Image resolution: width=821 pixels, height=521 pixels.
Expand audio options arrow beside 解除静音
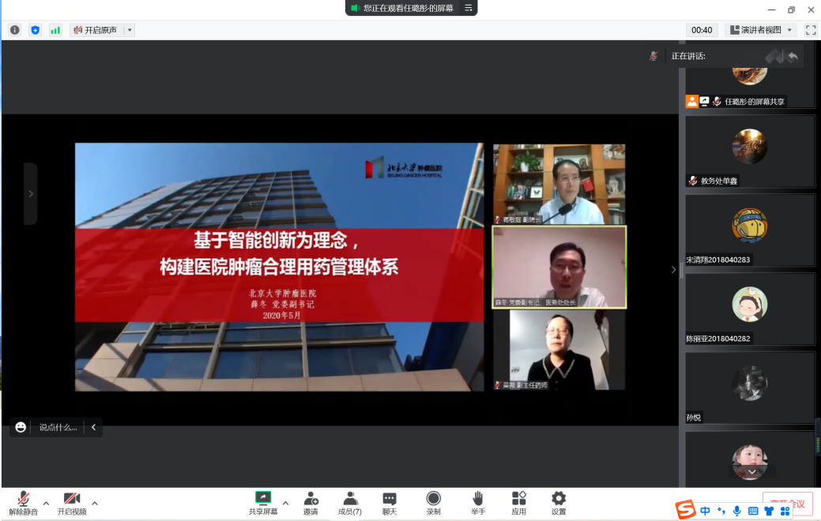pyautogui.click(x=46, y=503)
